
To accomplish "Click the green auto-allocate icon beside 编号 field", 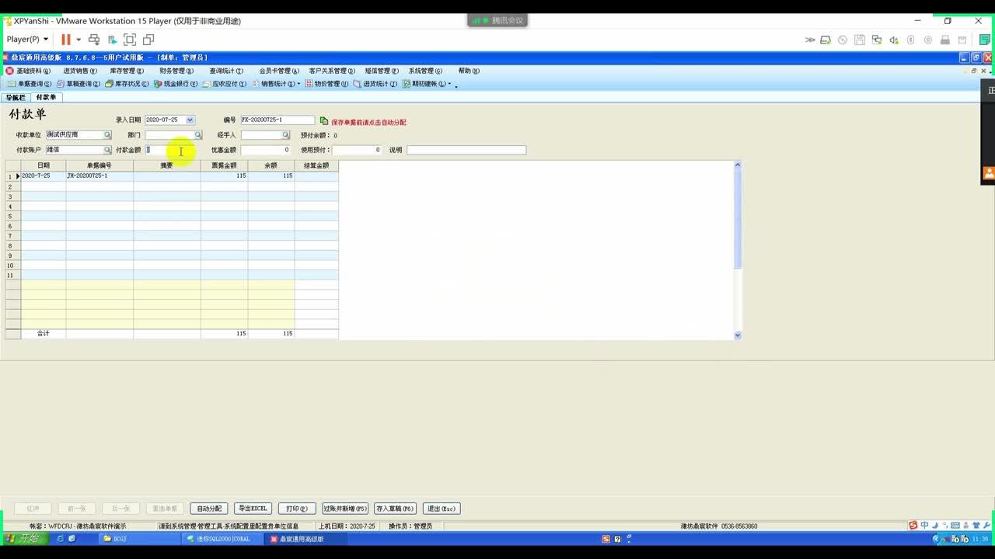I will 324,121.
